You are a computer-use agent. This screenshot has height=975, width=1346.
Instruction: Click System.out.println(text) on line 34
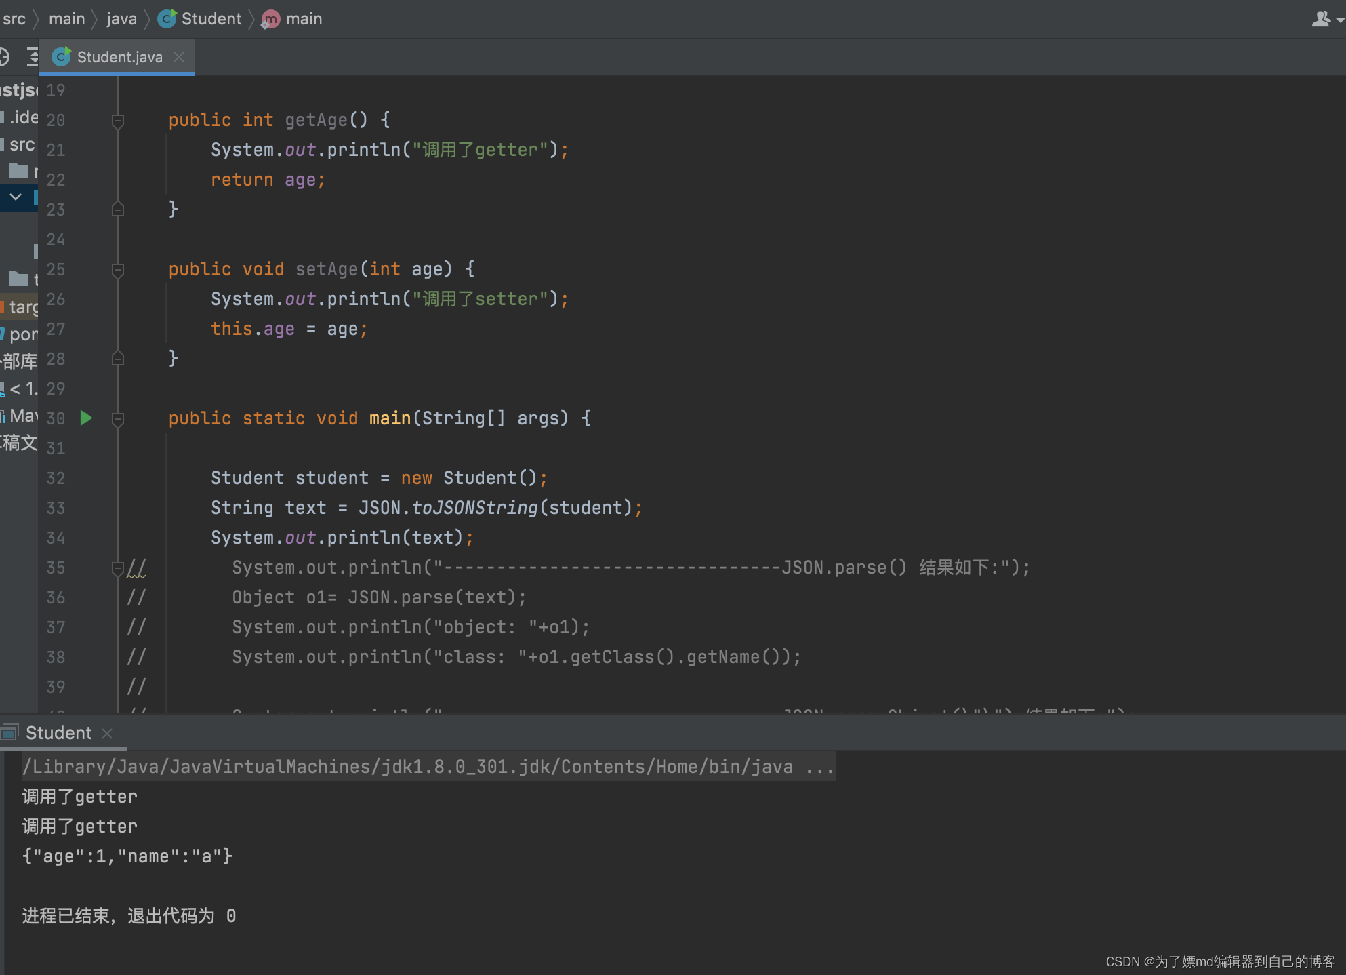click(342, 538)
